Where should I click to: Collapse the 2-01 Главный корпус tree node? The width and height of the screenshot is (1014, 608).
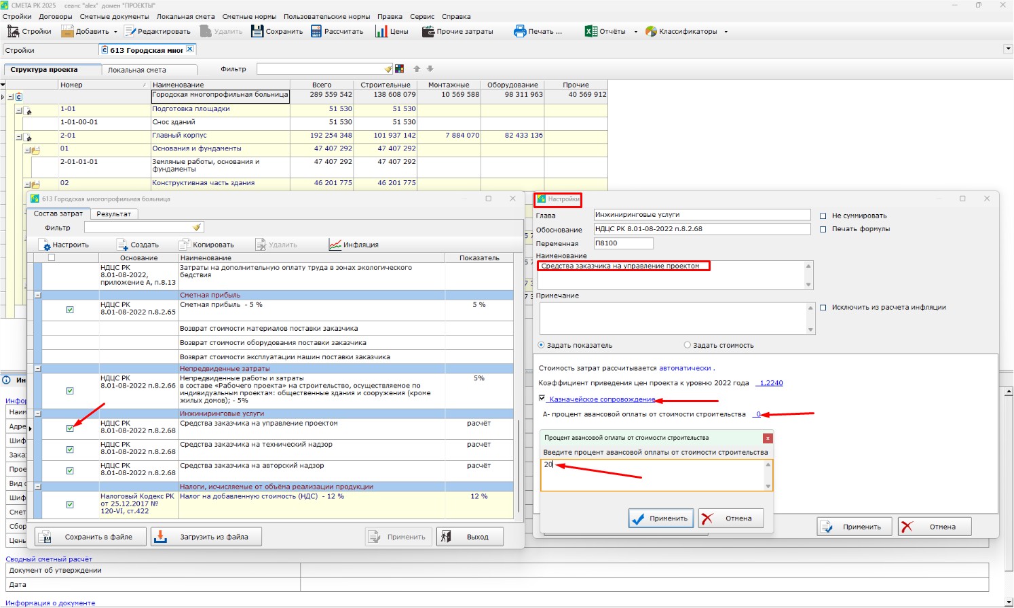19,136
